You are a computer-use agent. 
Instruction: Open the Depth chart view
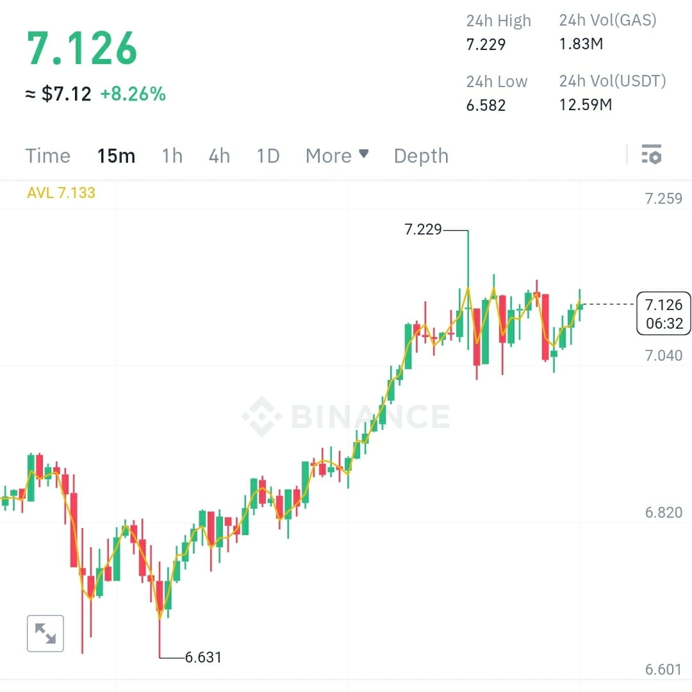(420, 156)
